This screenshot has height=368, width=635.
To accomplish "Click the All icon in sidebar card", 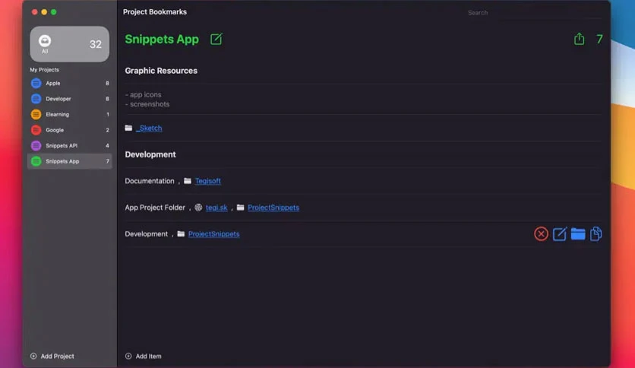I will pyautogui.click(x=45, y=40).
